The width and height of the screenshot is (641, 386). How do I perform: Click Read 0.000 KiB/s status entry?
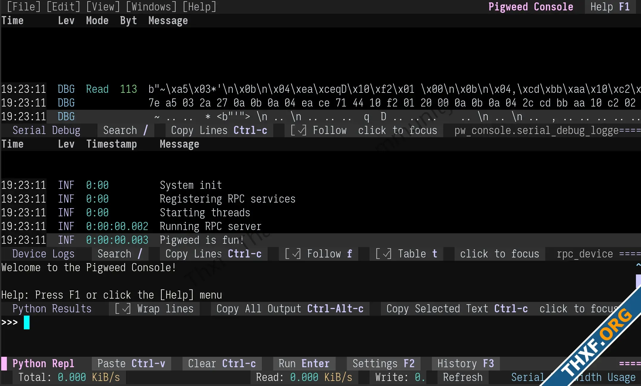[x=304, y=377]
